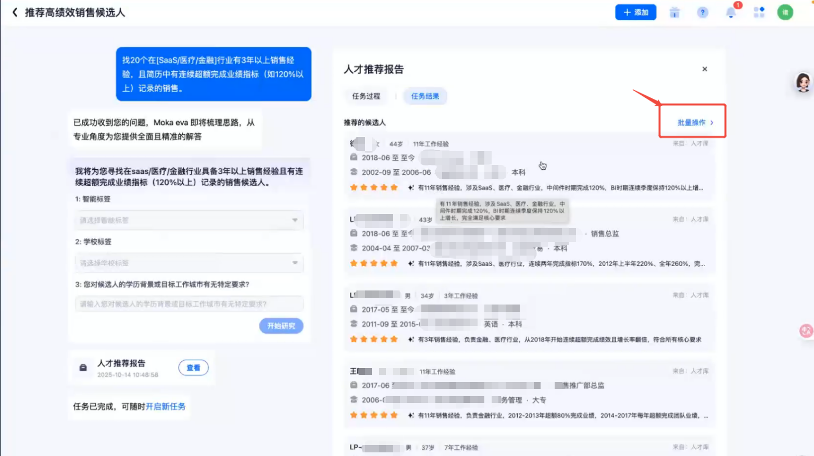Click the 推荐的候选人 heading
This screenshot has height=456, width=814.
point(365,123)
